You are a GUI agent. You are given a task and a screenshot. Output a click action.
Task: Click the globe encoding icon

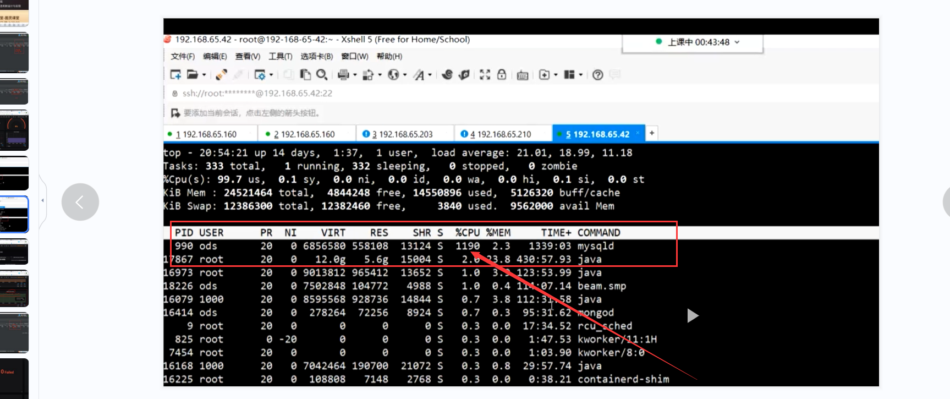click(393, 74)
